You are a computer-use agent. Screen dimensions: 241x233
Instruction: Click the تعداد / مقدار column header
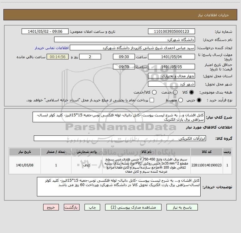[x=56, y=152]
